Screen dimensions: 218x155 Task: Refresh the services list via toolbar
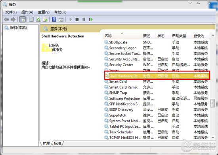(38, 19)
